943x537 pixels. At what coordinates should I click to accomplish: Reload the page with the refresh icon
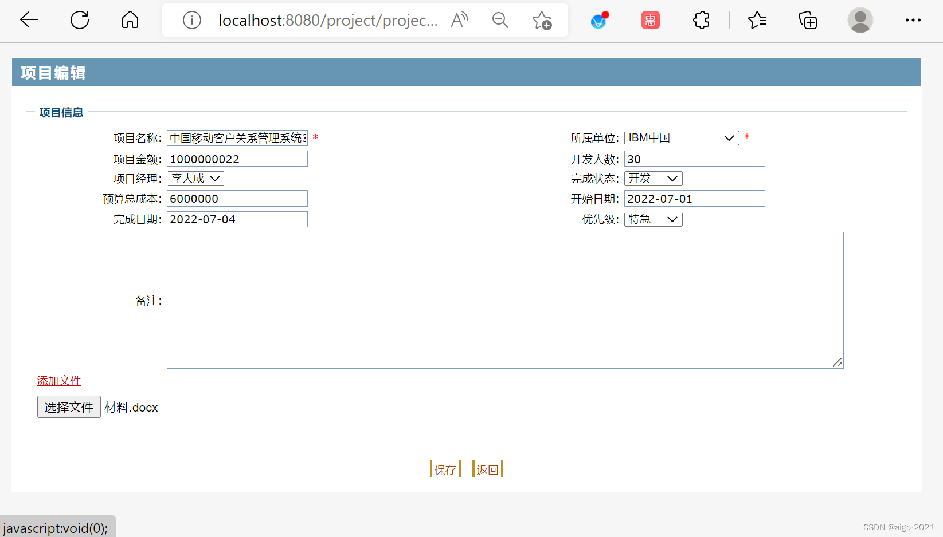(x=80, y=20)
